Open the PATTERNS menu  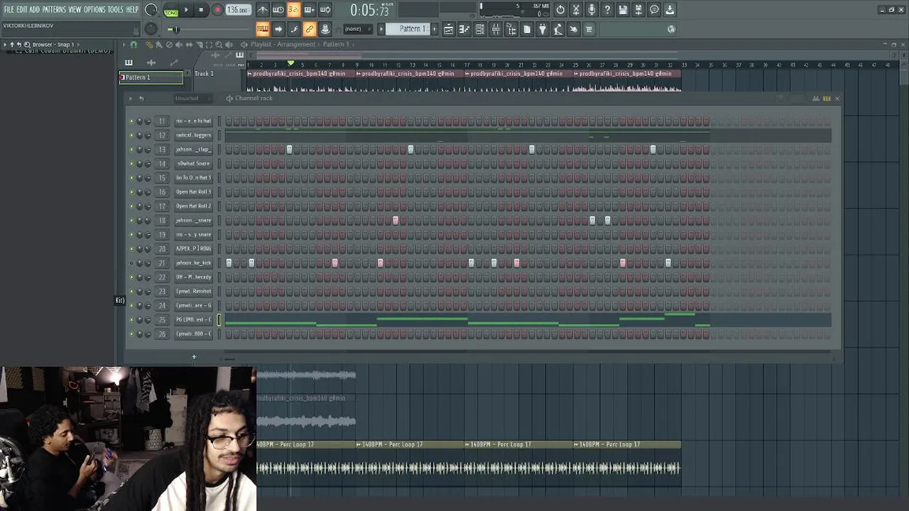[54, 9]
